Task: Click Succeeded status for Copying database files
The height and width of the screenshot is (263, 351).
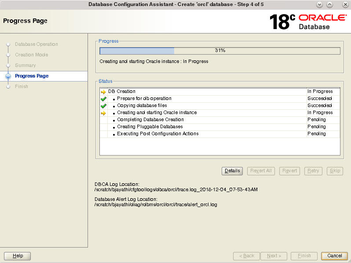Action: click(x=320, y=106)
